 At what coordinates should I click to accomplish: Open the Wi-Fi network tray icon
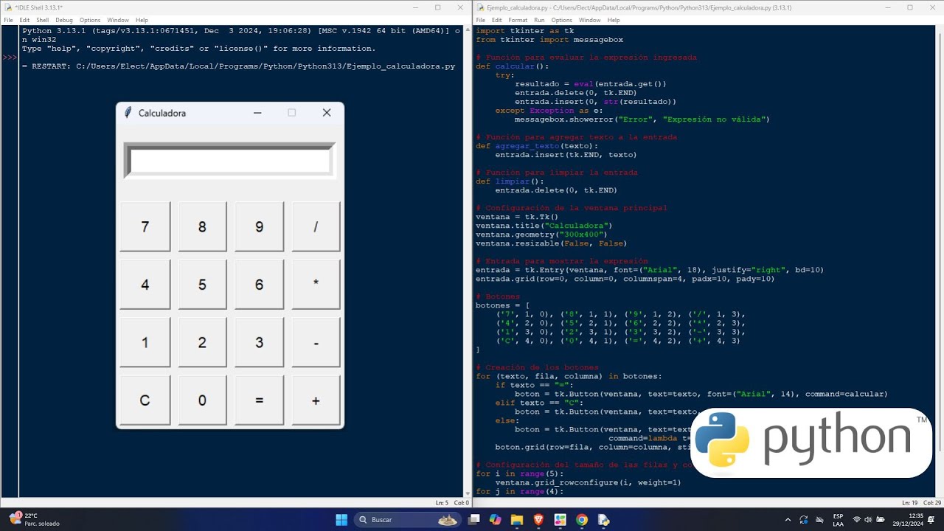click(x=857, y=520)
